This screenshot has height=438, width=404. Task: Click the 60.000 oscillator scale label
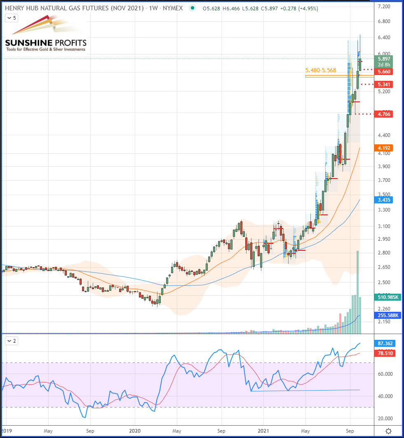click(x=385, y=374)
